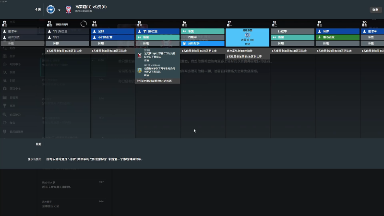Click the 浏览 button at top right
The width and height of the screenshot is (384, 216).
tap(375, 10)
